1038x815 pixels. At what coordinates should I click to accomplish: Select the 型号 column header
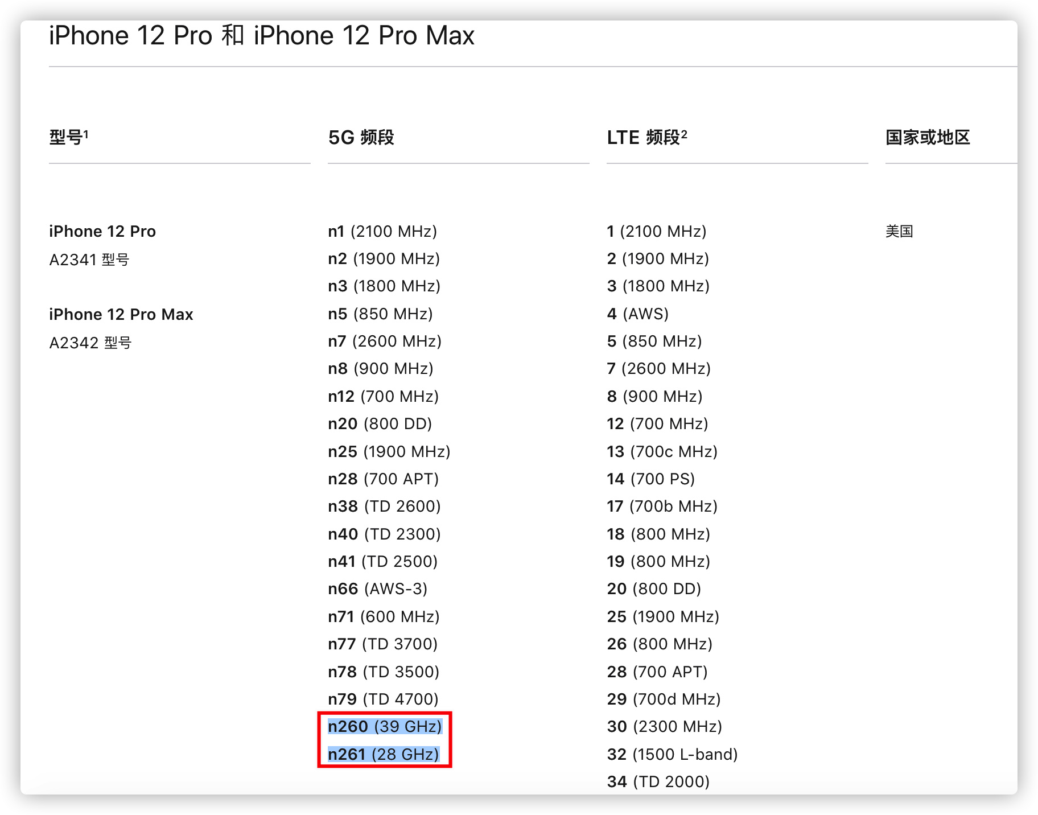[69, 137]
